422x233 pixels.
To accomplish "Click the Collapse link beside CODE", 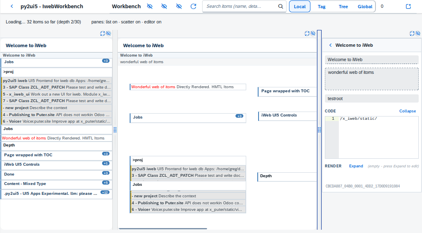I will 408,111.
